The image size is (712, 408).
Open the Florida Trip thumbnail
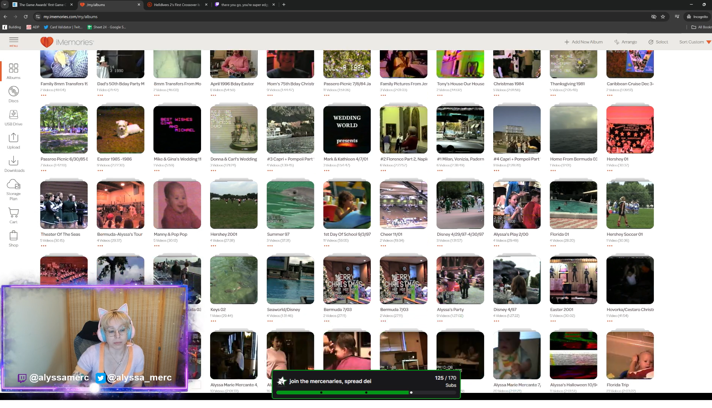pyautogui.click(x=630, y=355)
